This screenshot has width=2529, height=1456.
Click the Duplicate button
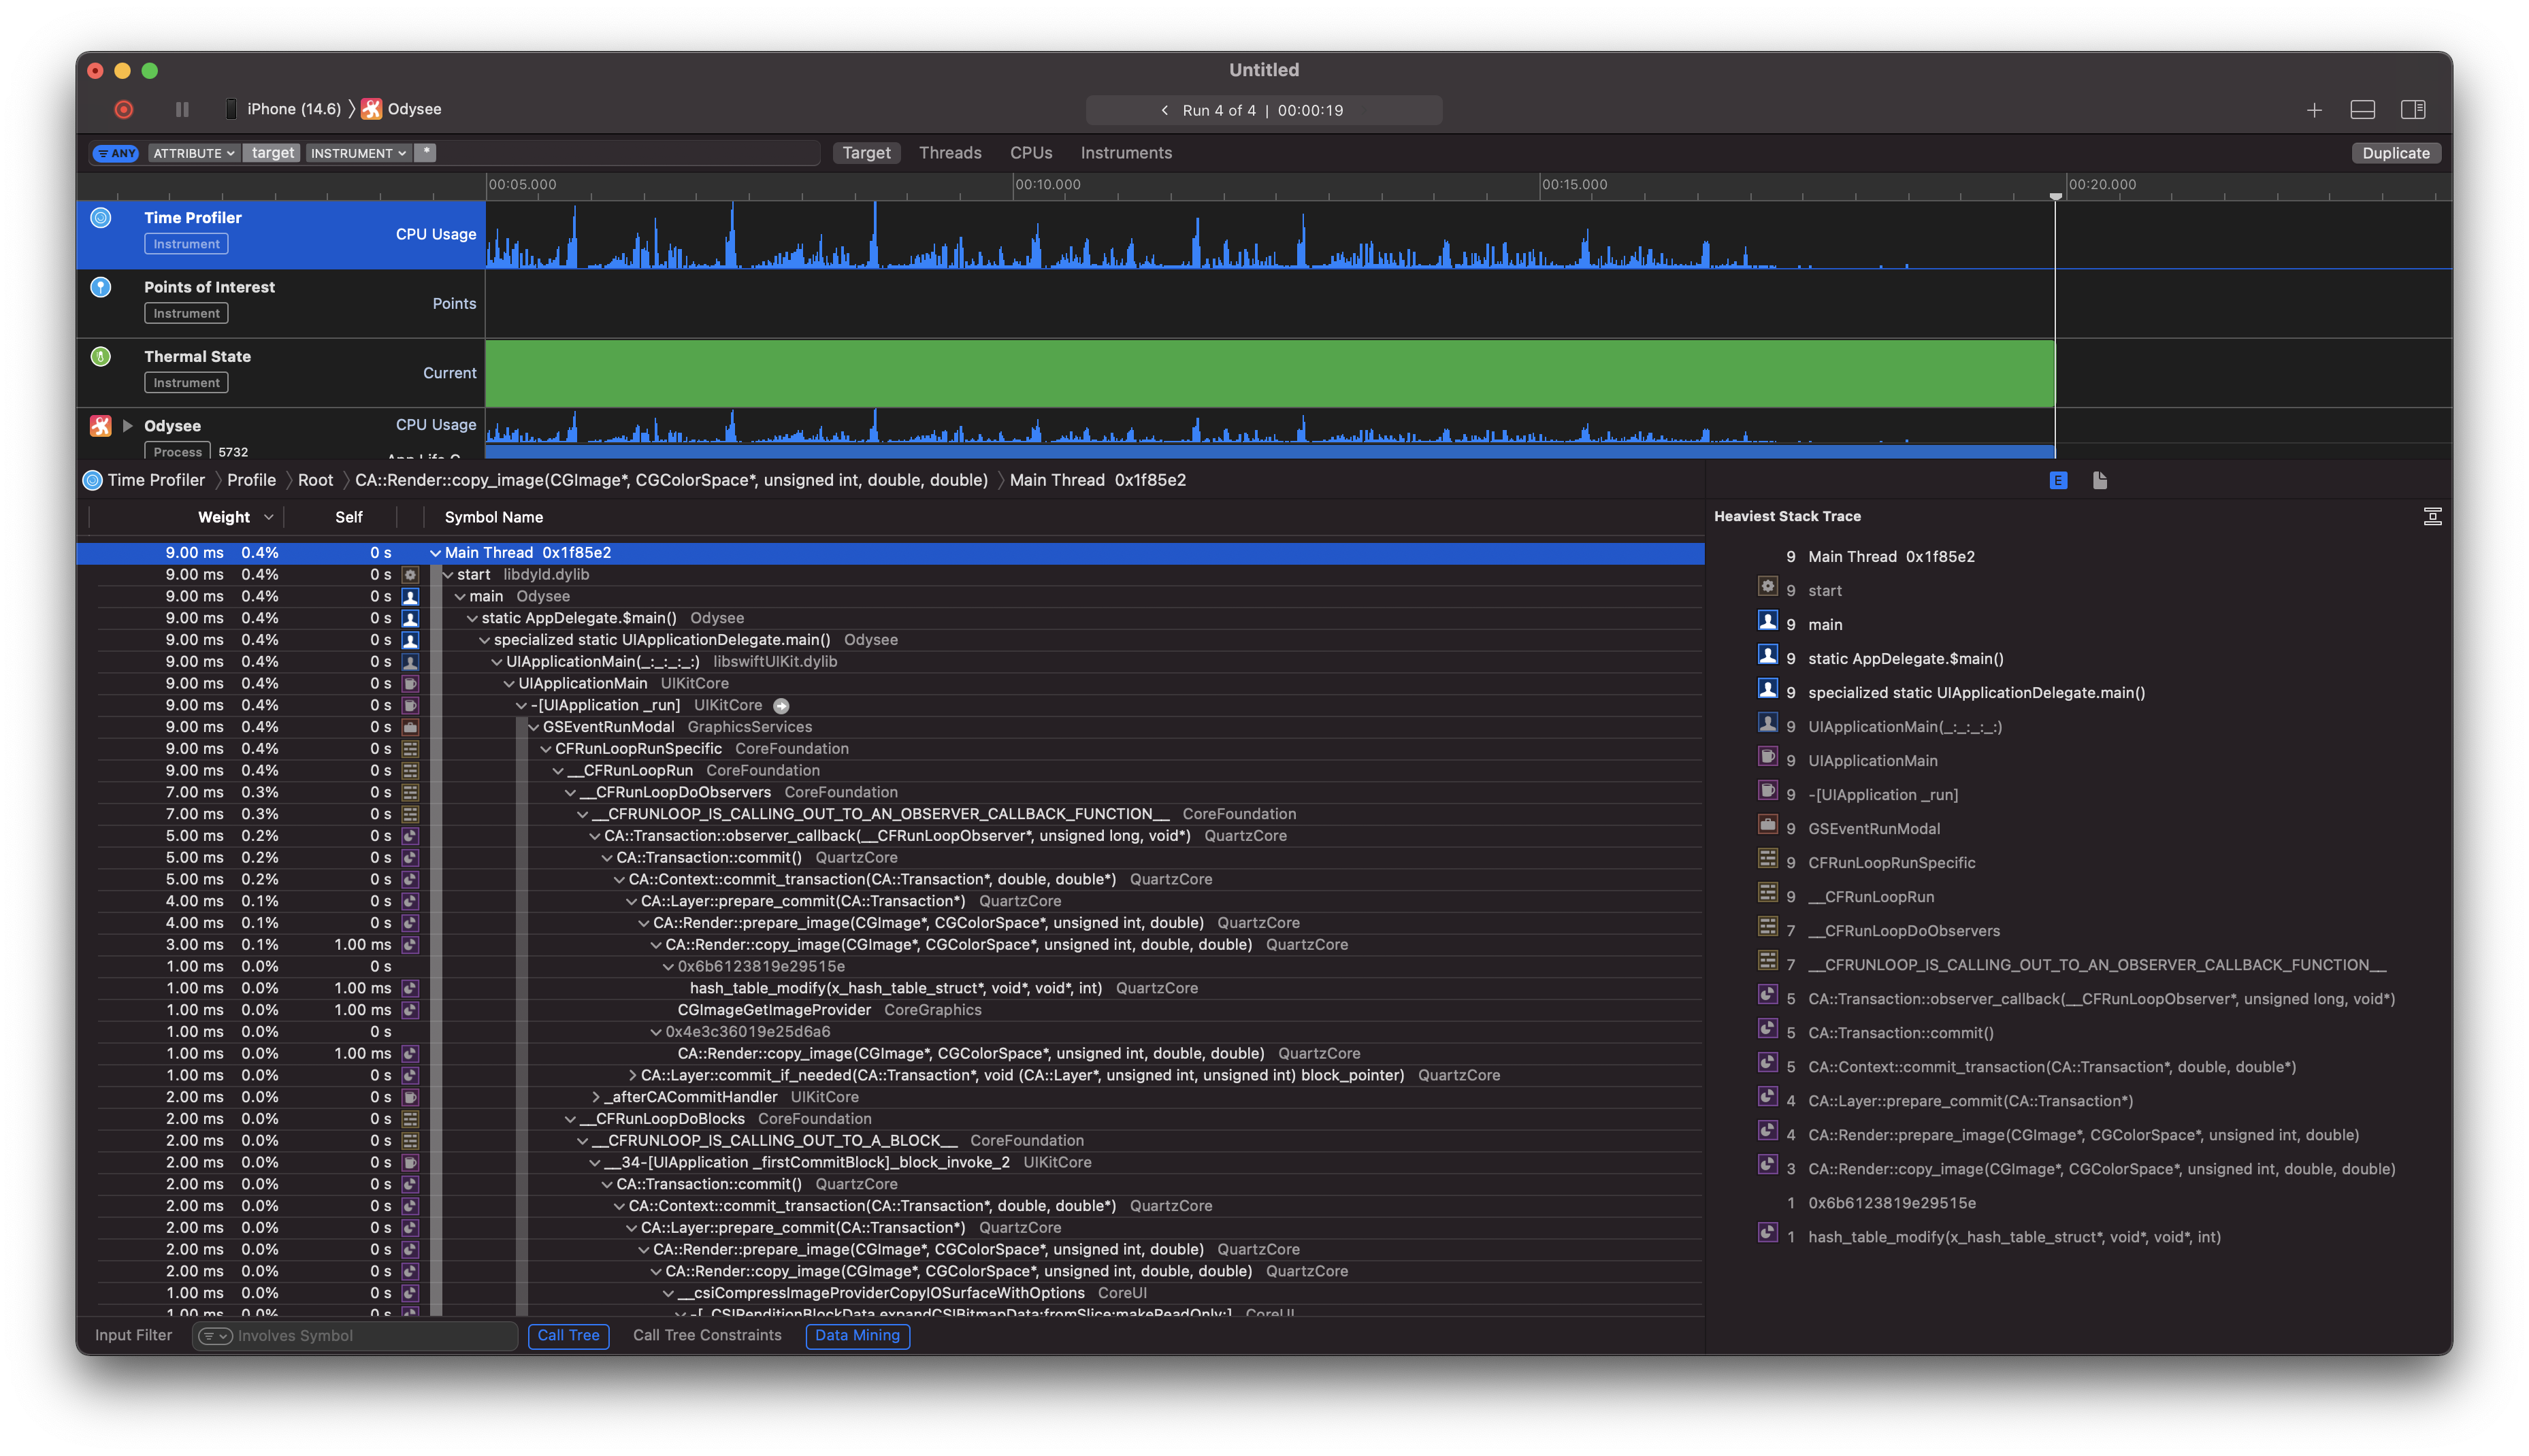coord(2396,153)
